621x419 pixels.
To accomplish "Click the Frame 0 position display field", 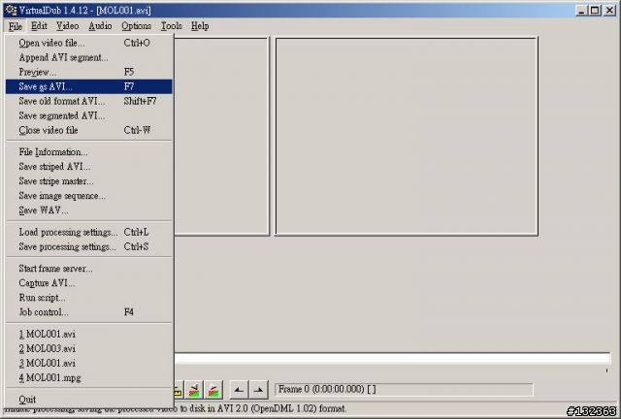I will click(x=404, y=389).
